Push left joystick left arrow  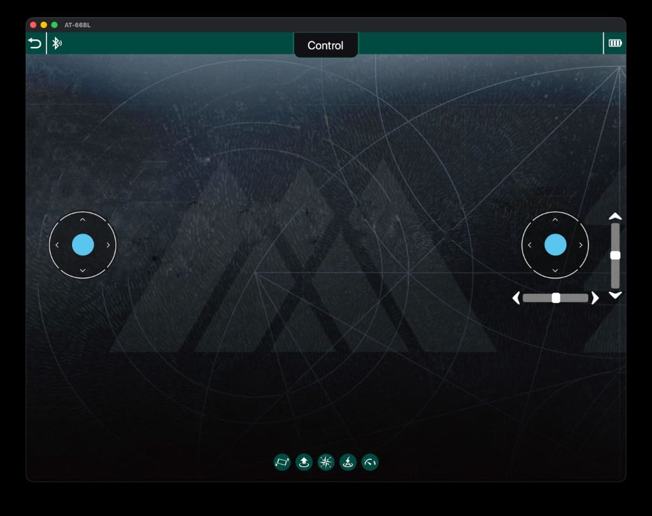(57, 245)
